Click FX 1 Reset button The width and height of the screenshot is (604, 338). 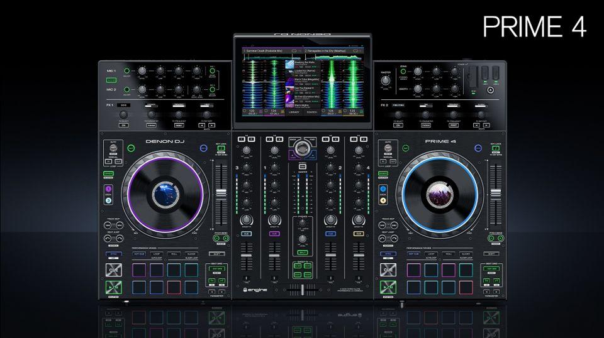coord(179,126)
